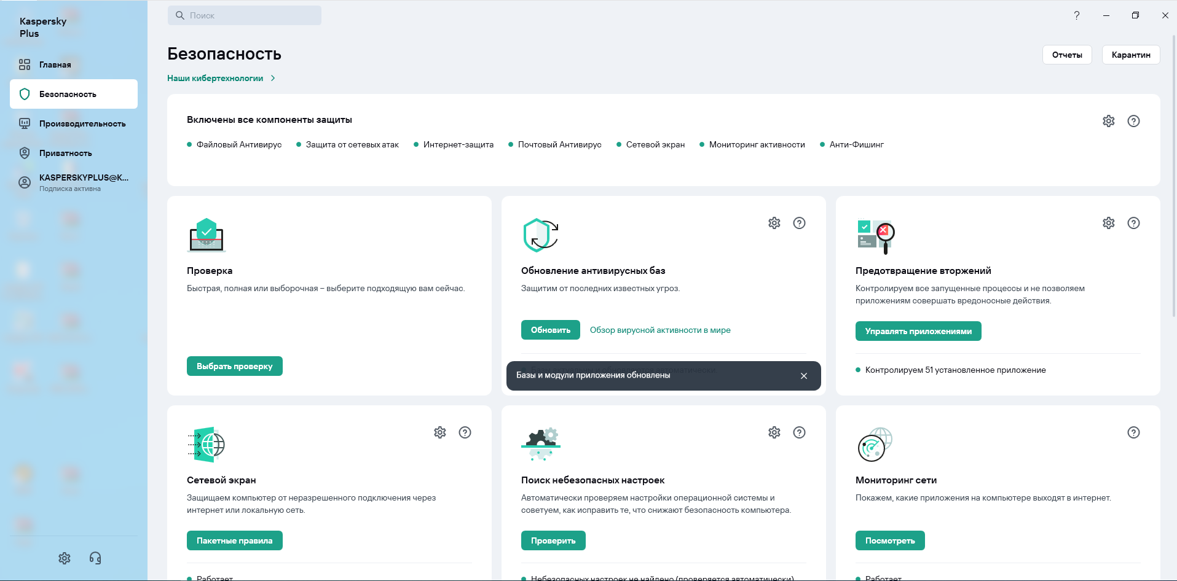The width and height of the screenshot is (1177, 581).
Task: Open Отчеты button
Action: click(1067, 55)
